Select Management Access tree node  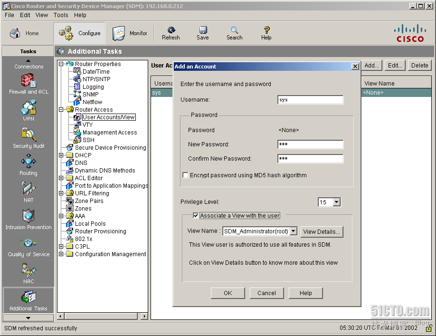pyautogui.click(x=110, y=133)
